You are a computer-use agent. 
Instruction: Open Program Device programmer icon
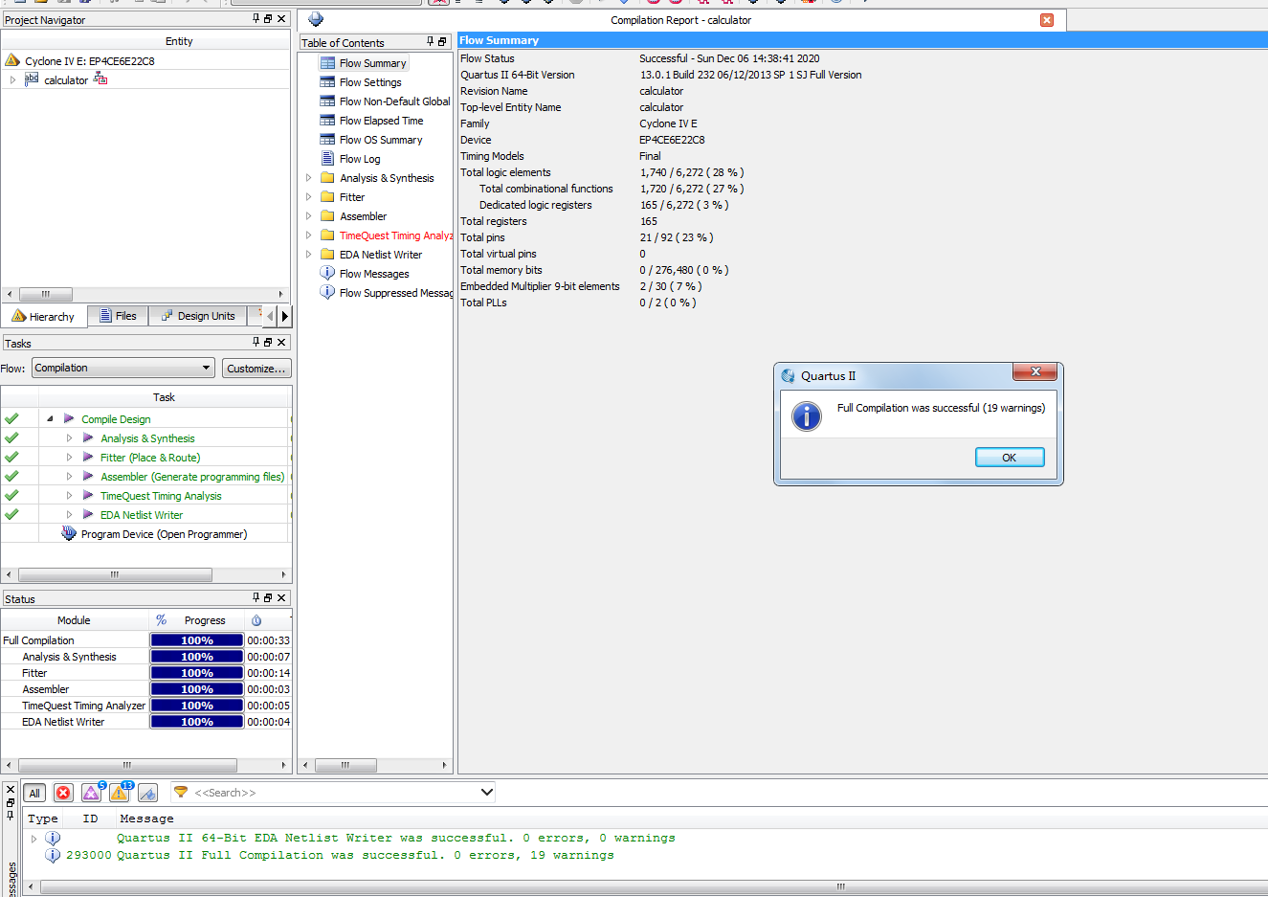(69, 534)
